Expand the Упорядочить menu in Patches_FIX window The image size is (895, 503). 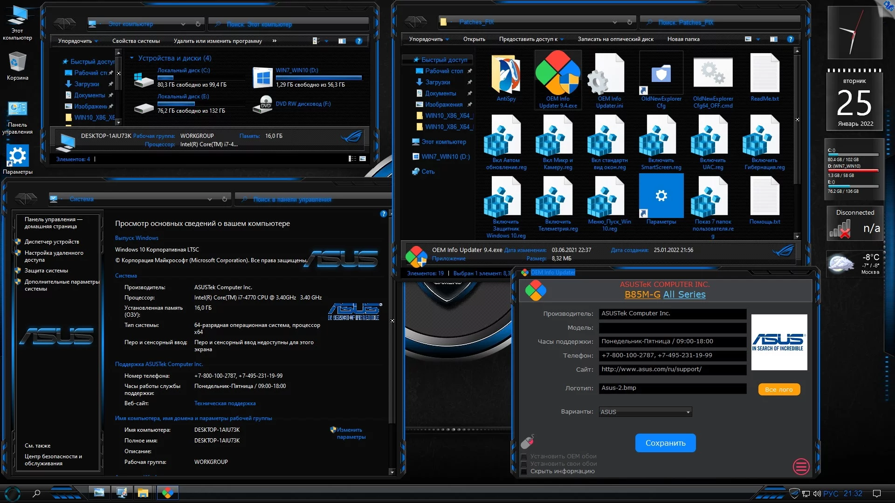[428, 39]
